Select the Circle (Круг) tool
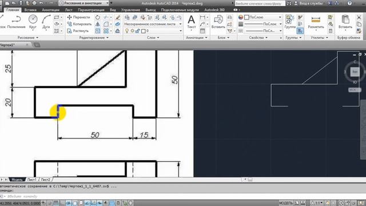This screenshot has height=206, width=366. [x=33, y=22]
